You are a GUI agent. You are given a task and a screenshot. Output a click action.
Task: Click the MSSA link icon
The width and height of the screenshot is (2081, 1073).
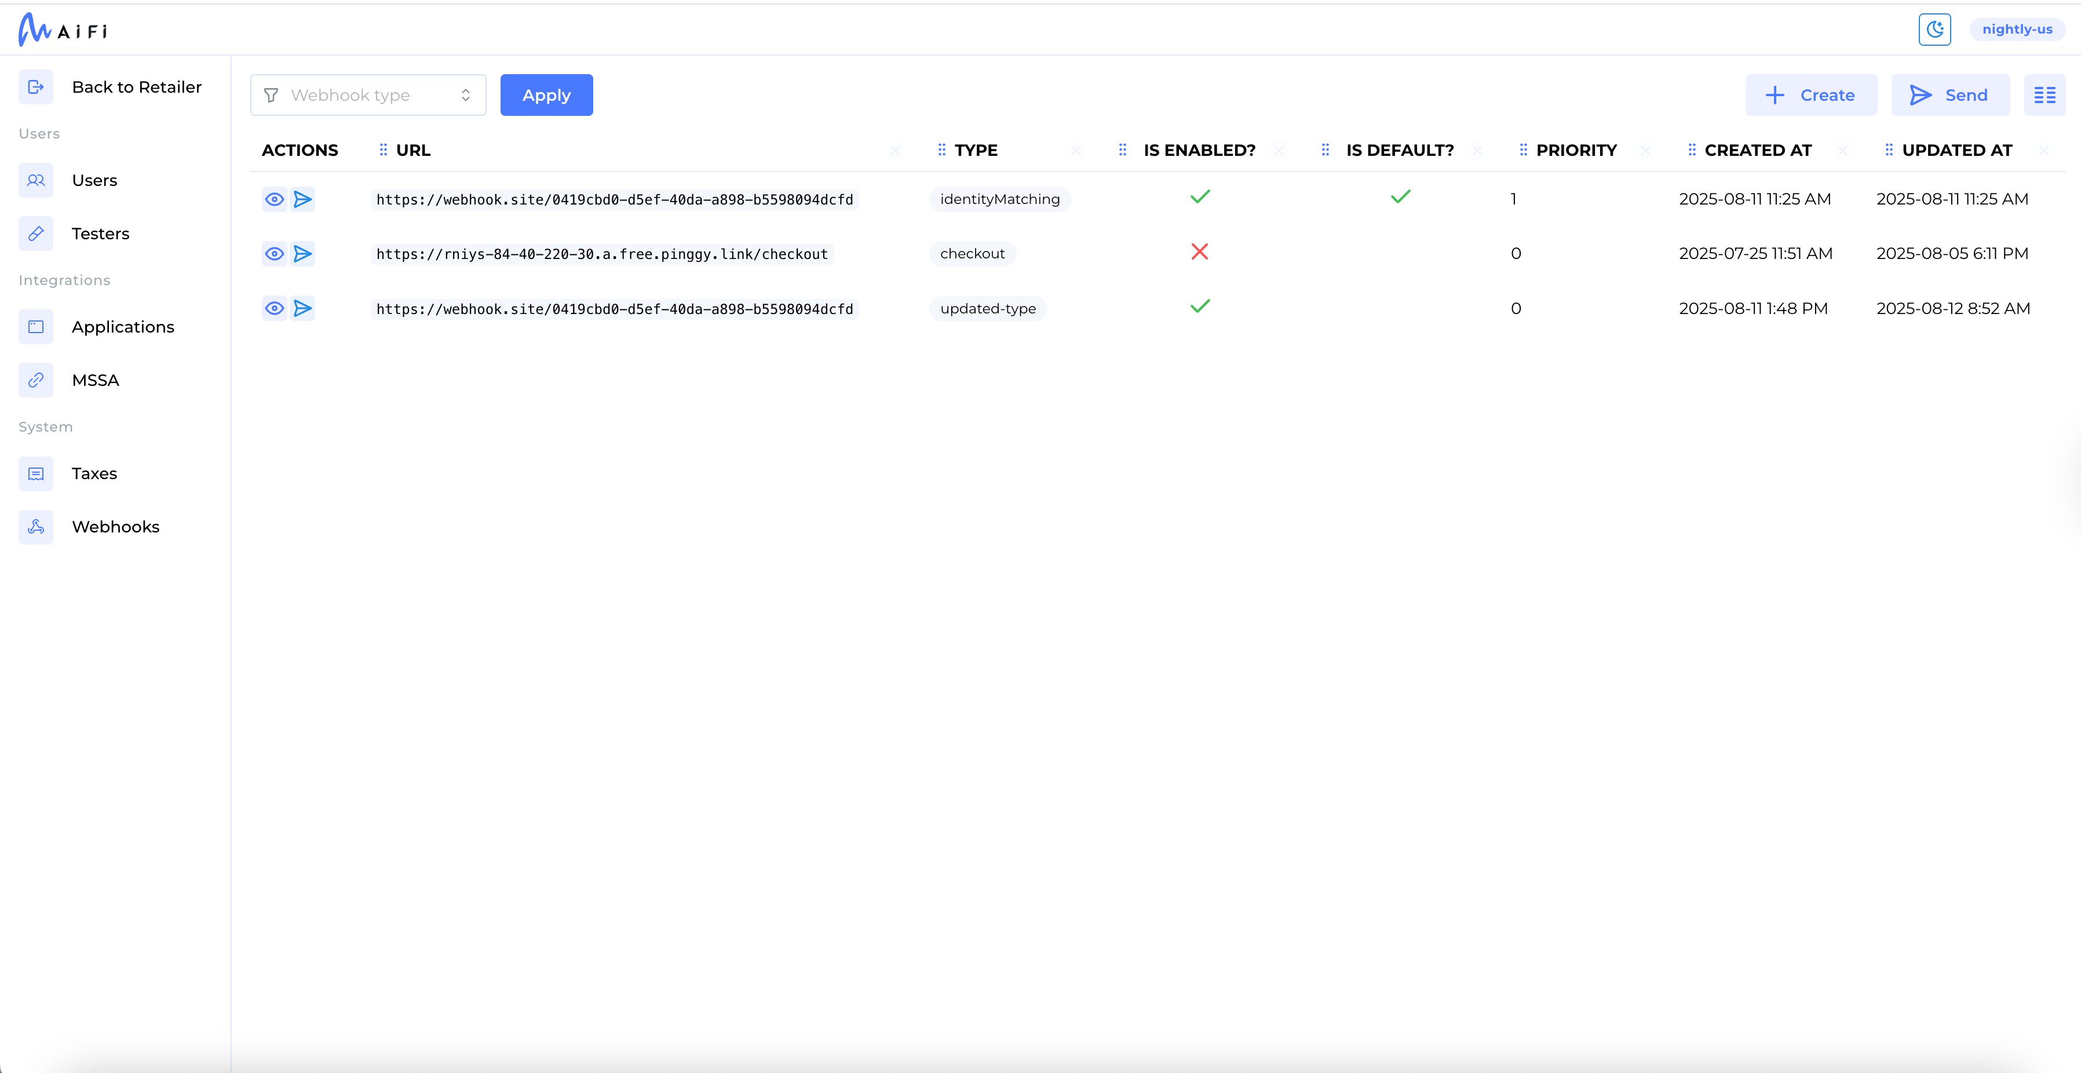click(x=35, y=379)
